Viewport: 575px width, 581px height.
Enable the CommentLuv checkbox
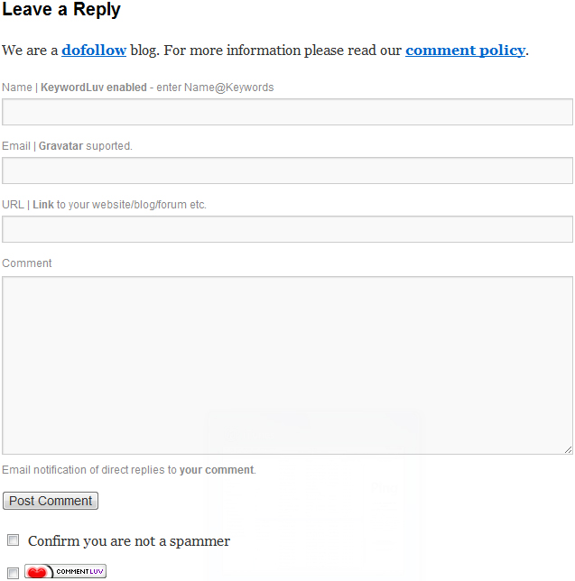pos(13,573)
